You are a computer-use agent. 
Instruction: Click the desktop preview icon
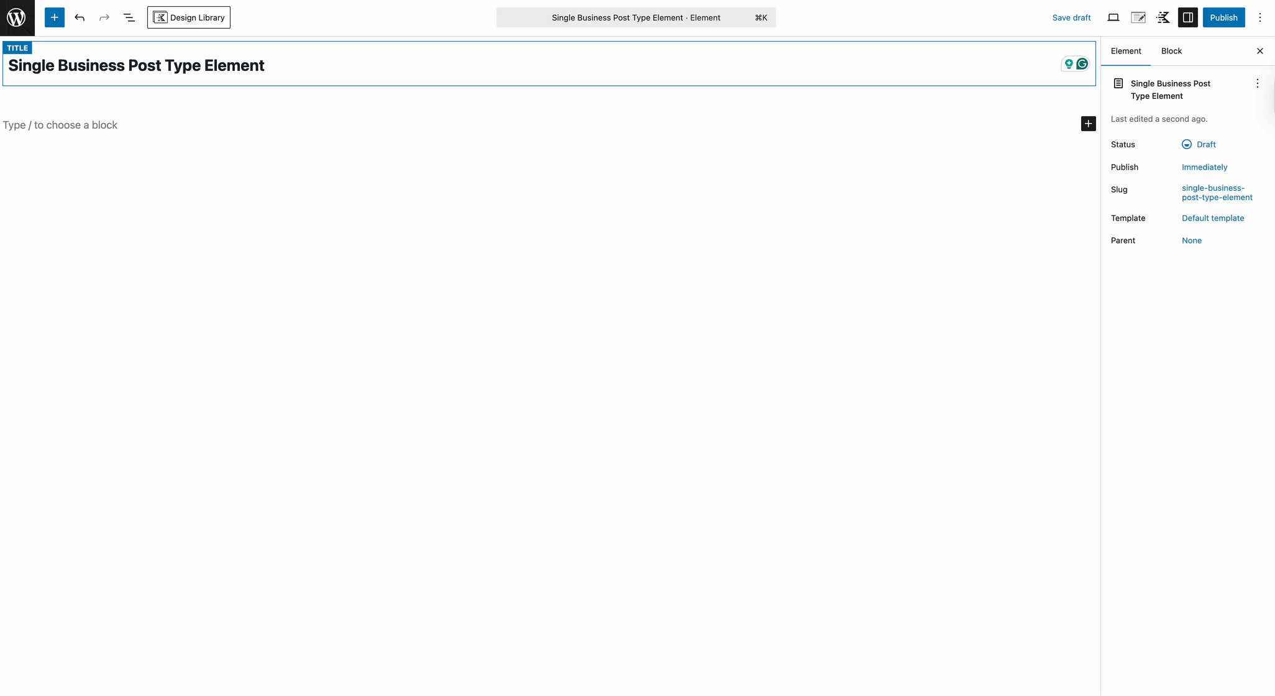pyautogui.click(x=1112, y=17)
